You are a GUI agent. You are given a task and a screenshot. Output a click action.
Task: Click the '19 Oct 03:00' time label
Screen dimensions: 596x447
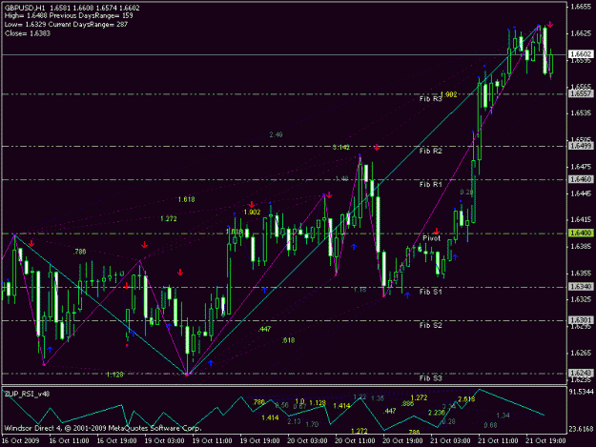tap(165, 441)
